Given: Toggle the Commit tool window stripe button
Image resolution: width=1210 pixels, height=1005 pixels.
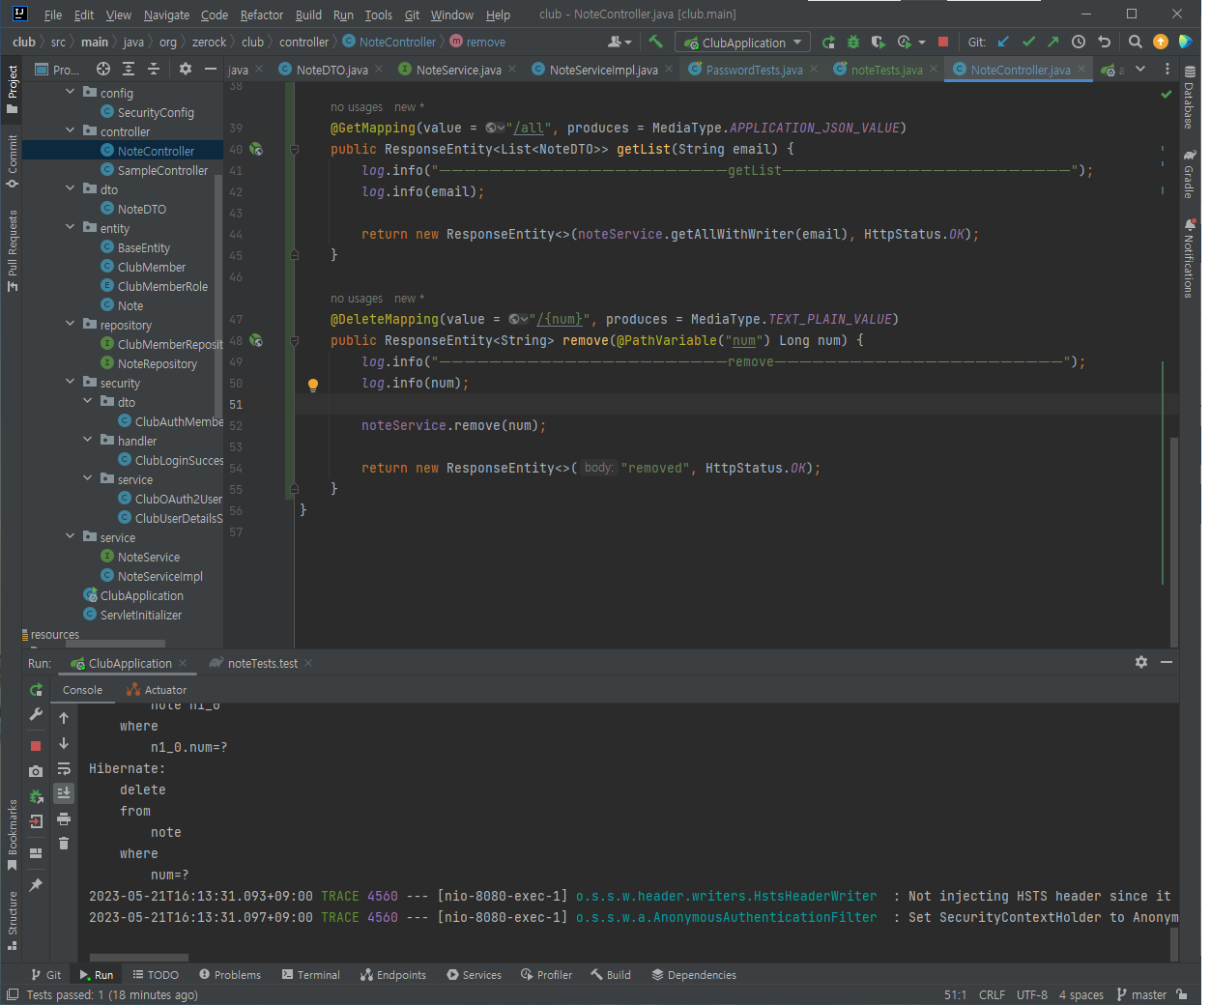Looking at the screenshot, I should coord(12,160).
